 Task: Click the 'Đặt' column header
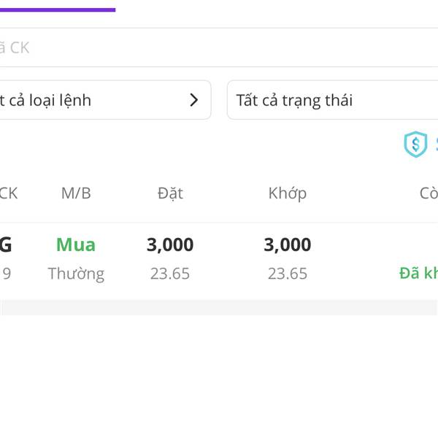[x=170, y=193]
